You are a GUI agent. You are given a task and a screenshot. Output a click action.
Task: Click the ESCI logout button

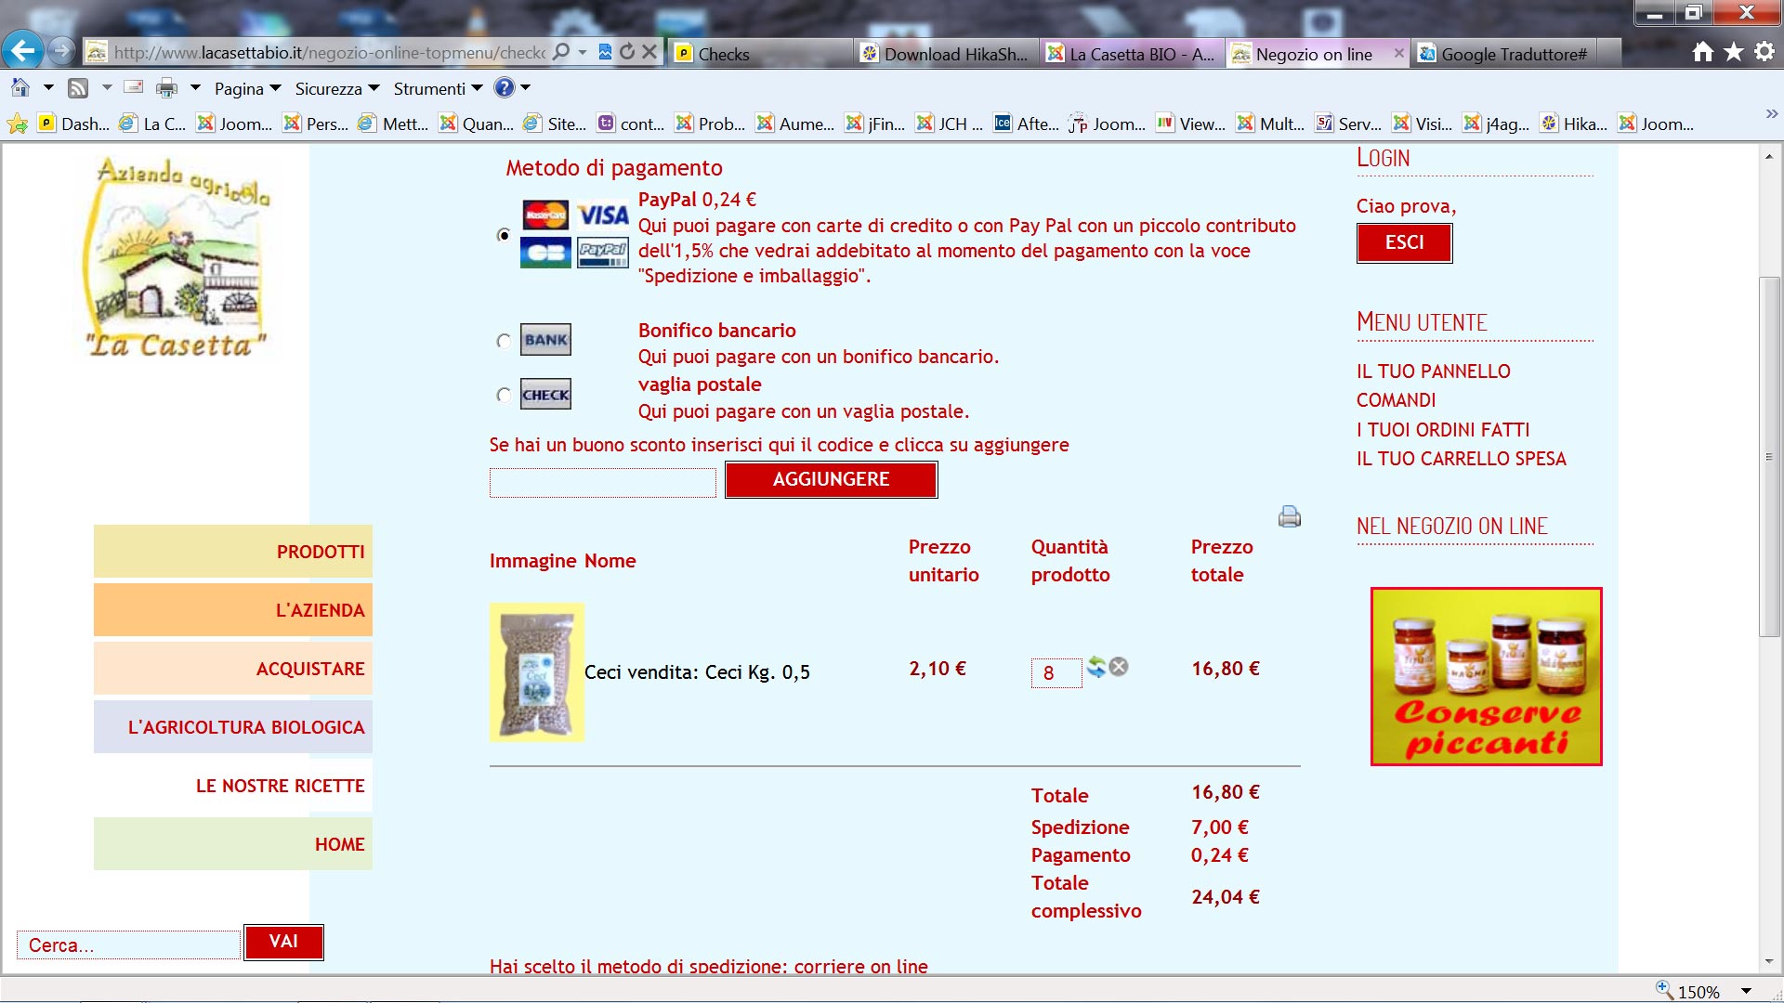pyautogui.click(x=1403, y=242)
